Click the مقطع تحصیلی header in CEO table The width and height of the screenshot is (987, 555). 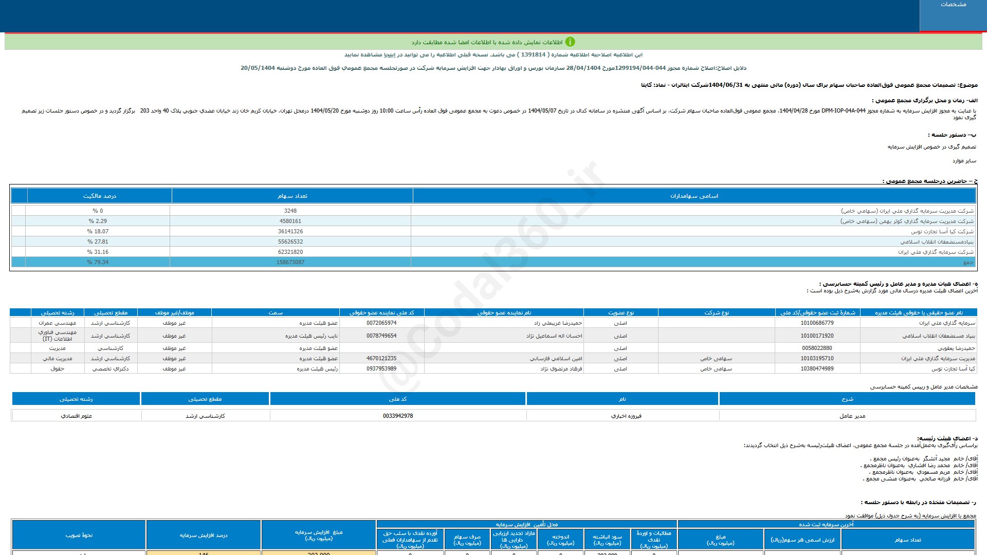click(205, 399)
